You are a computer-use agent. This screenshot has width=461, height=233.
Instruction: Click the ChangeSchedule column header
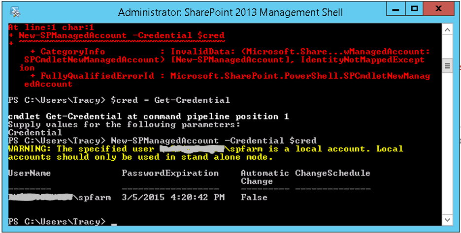click(x=332, y=173)
